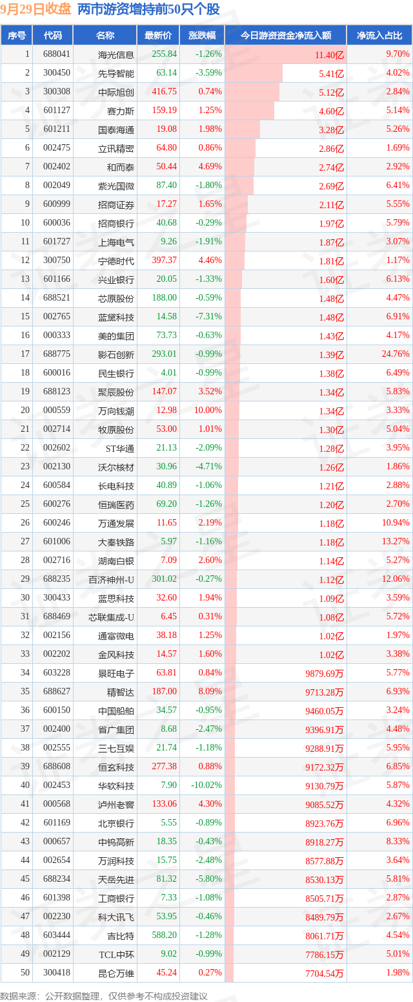The width and height of the screenshot is (413, 1002).
Task: Select stock name 兴业银行
Action: pos(116,279)
